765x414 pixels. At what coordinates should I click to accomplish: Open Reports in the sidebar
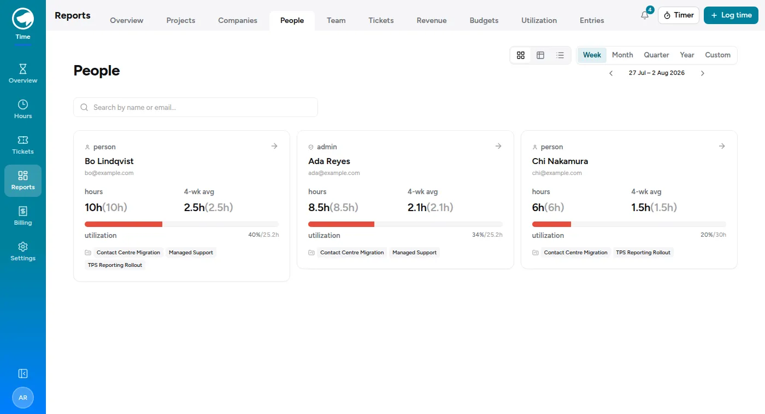coord(23,180)
